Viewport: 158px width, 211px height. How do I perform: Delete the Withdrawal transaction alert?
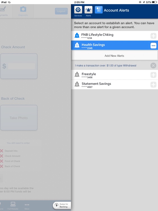click(153, 66)
